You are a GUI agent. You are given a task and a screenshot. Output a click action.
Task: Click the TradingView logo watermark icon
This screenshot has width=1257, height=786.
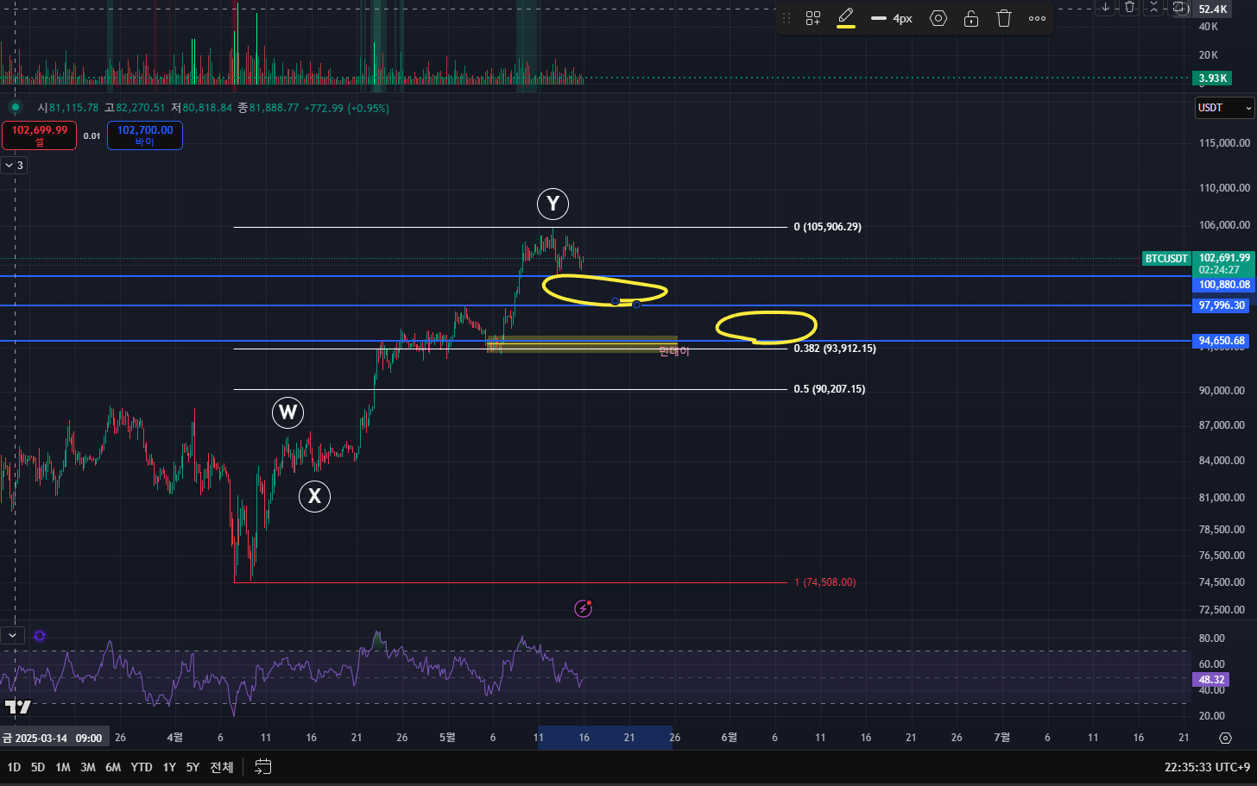coord(18,707)
